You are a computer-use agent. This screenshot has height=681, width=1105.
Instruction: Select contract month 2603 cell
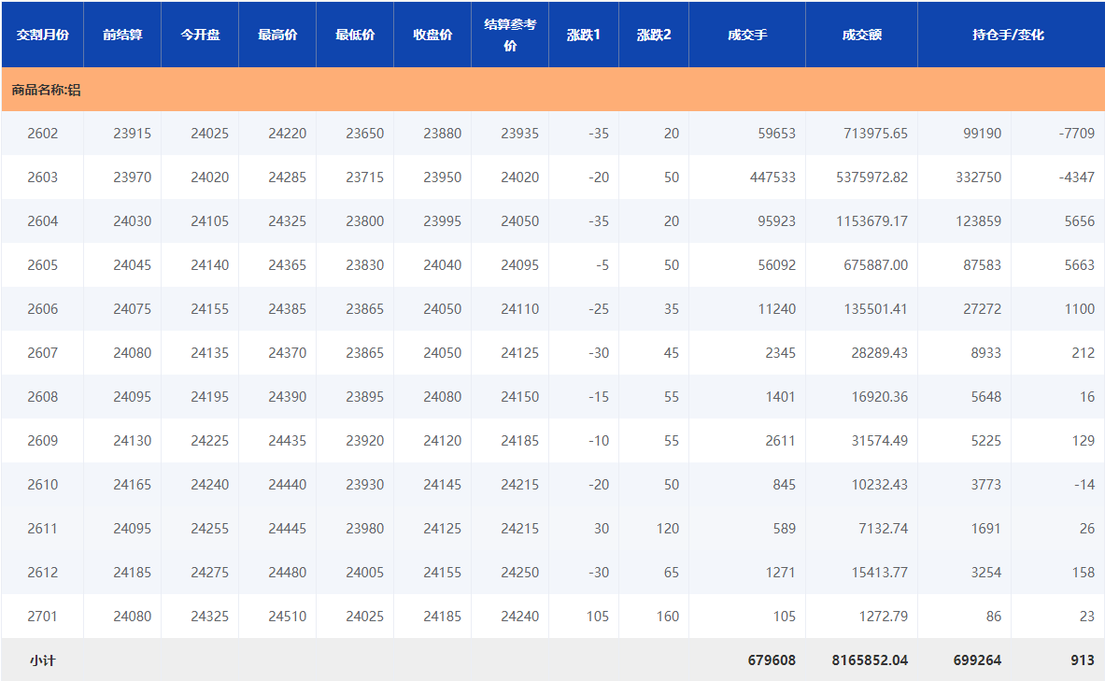pos(43,177)
